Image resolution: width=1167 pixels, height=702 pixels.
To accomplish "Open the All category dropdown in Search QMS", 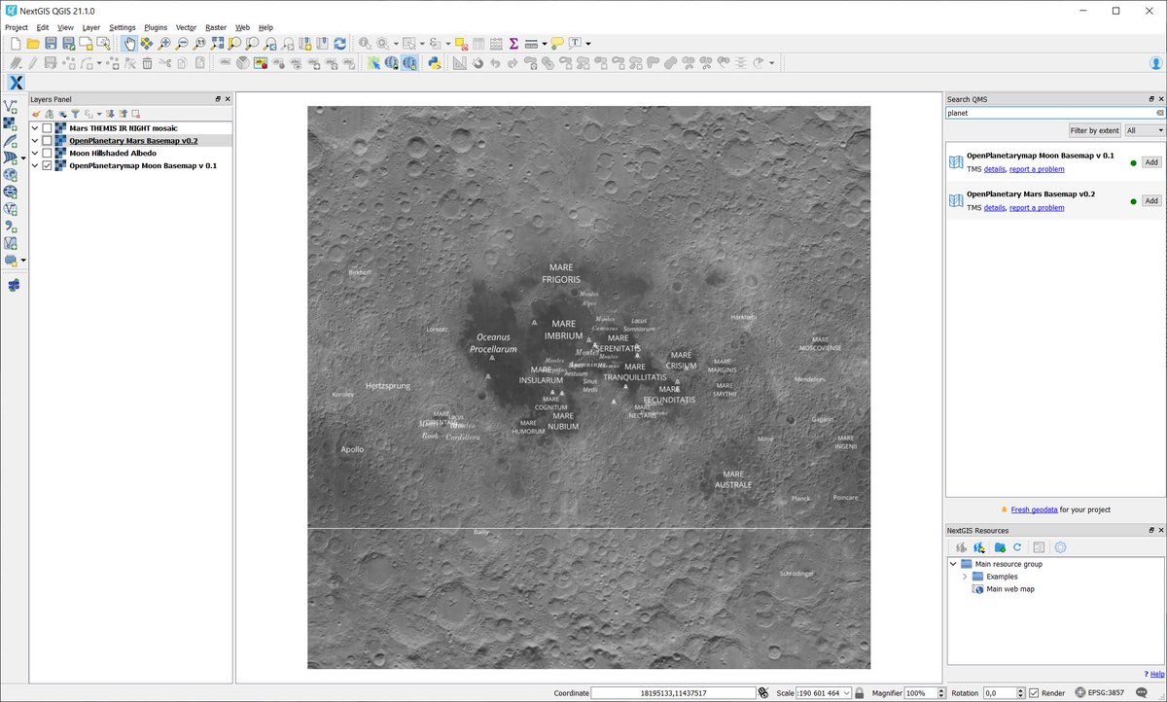I will click(x=1146, y=130).
